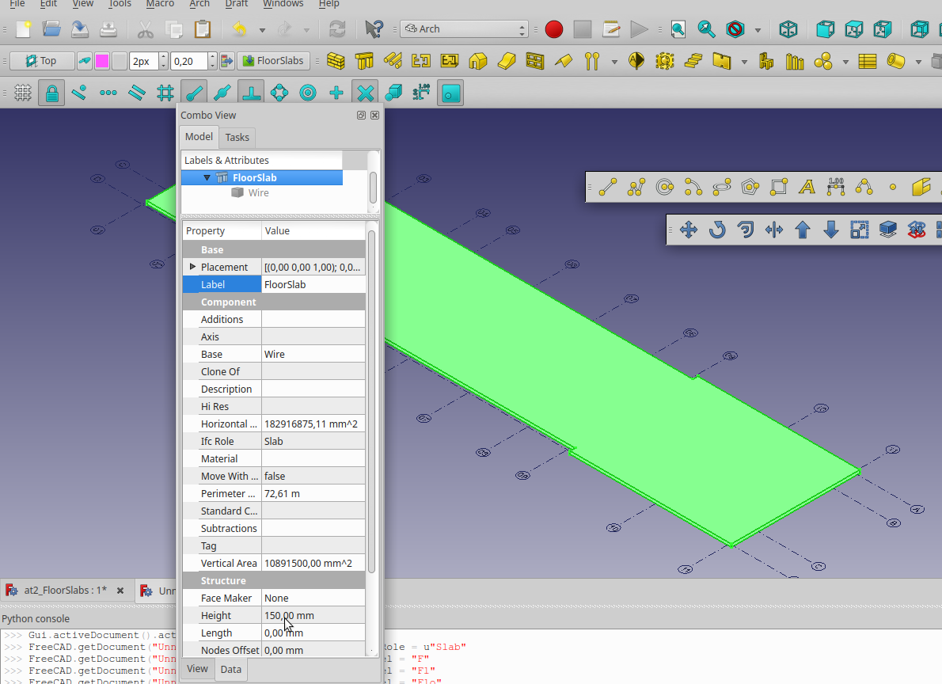This screenshot has width=942, height=684.
Task: Select the Draft Line tool
Action: tap(607, 187)
